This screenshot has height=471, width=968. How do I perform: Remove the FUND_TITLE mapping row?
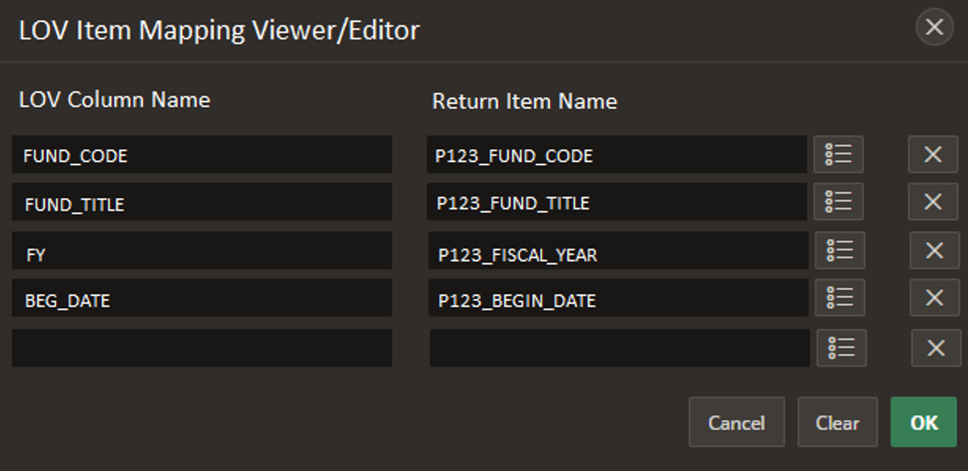click(933, 201)
